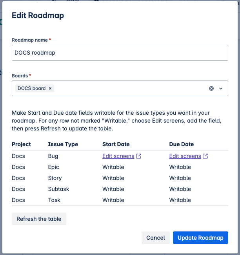Select the Story issue type row
The height and width of the screenshot is (255, 240).
55,178
